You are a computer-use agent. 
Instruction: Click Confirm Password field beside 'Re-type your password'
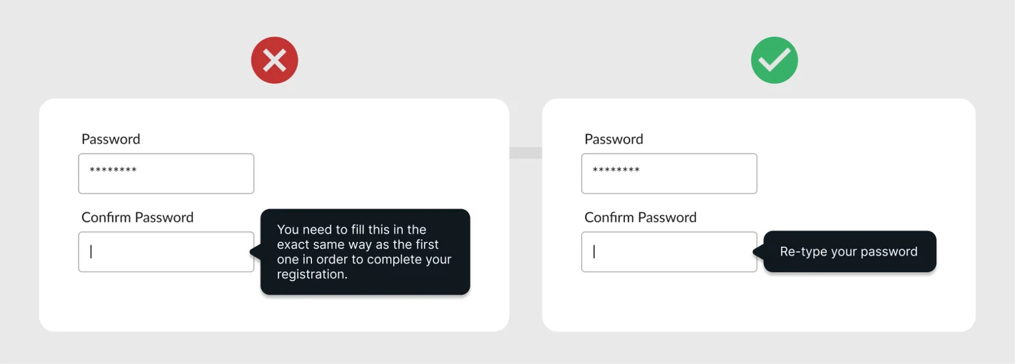pos(669,252)
